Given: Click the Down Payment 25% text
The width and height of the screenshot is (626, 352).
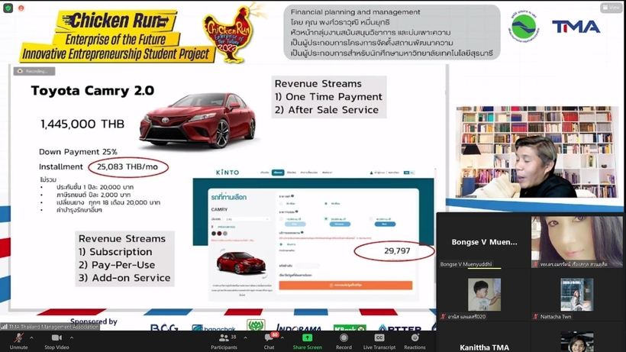Looking at the screenshot, I should [x=78, y=152].
